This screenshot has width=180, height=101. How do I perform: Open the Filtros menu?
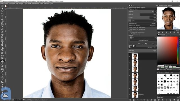[x=42, y=4]
